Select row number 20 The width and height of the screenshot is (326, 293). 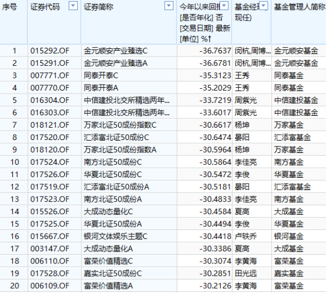tap(15, 286)
